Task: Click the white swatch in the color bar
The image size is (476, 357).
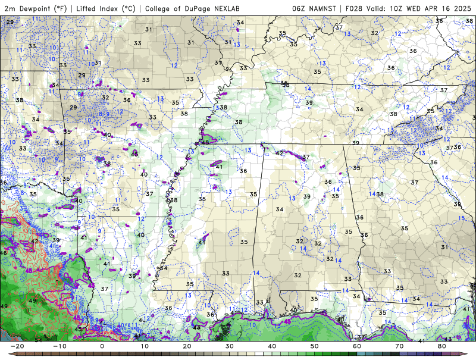Action: click(259, 354)
